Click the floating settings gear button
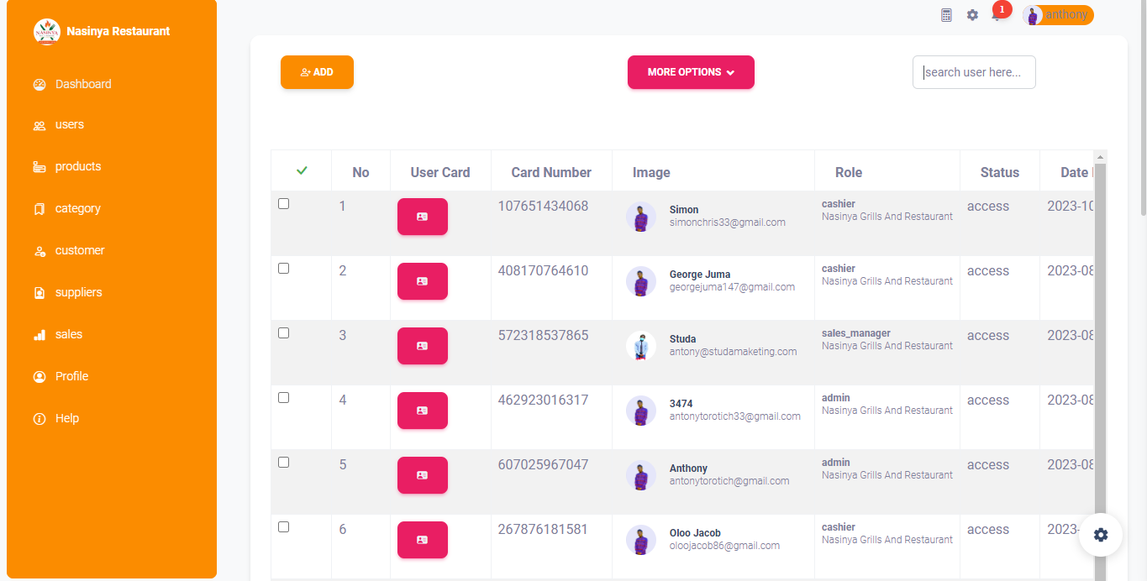 tap(1101, 535)
